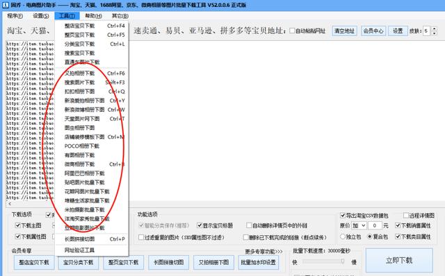Click the 立即下载 button
The width and height of the screenshot is (445, 276).
point(399,260)
